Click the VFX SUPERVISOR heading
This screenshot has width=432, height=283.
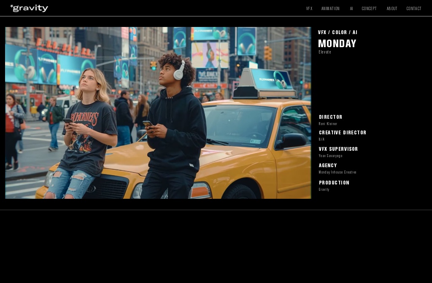coord(338,149)
